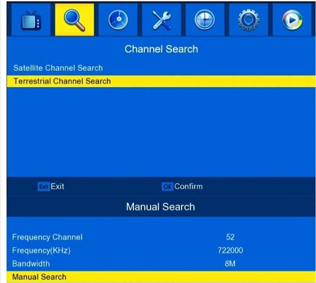Viewport: 316px width, 283px height.
Task: Select the Frequency Channel row label
Action: point(47,237)
